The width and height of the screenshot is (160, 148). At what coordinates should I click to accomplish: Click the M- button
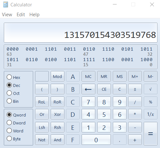click(x=150, y=76)
